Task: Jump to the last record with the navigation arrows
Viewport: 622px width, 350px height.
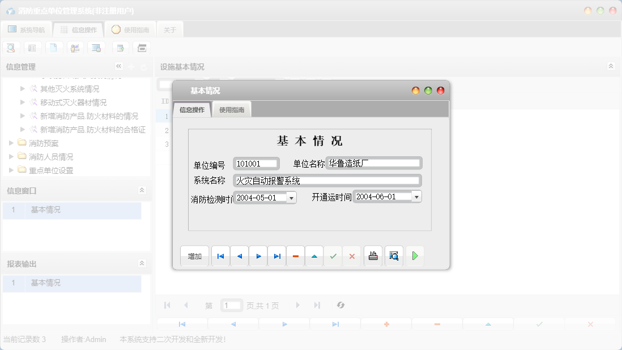Action: click(x=276, y=255)
